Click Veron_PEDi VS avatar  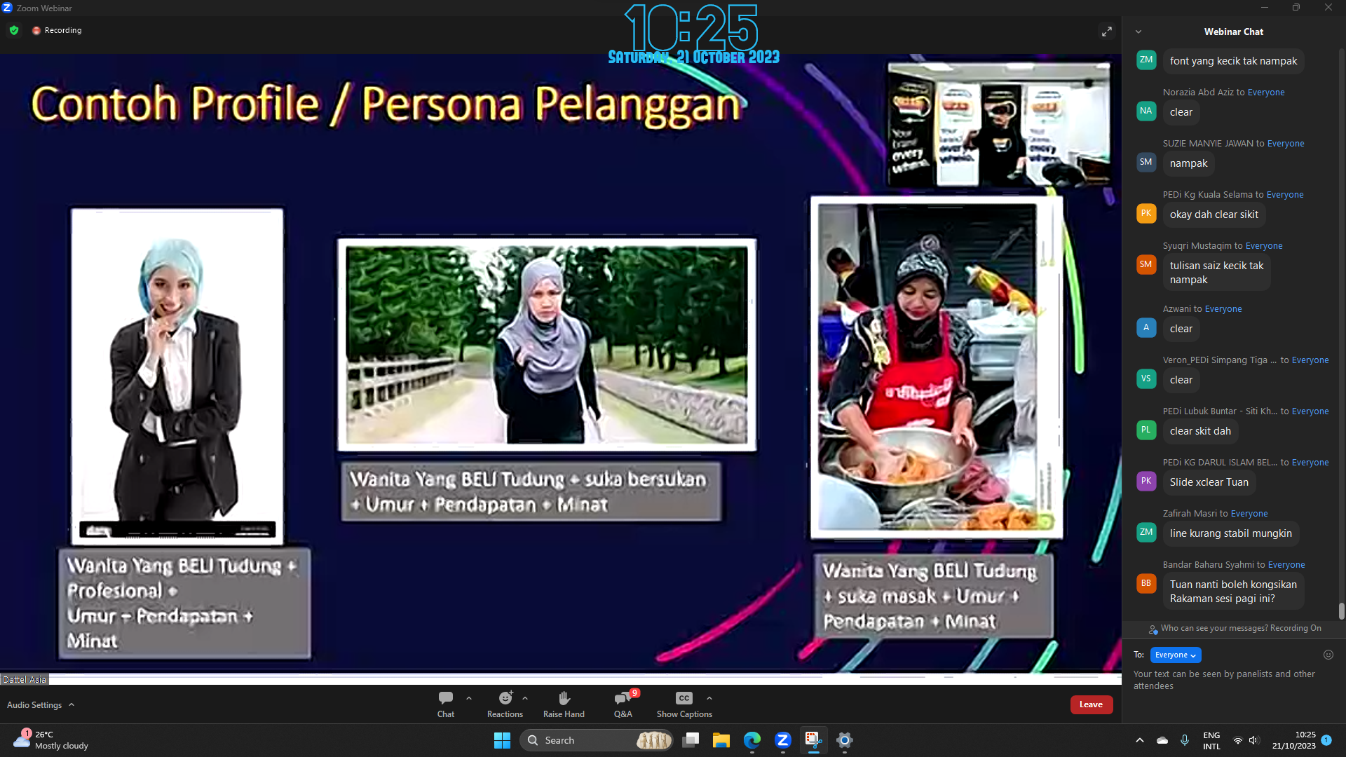1146,378
